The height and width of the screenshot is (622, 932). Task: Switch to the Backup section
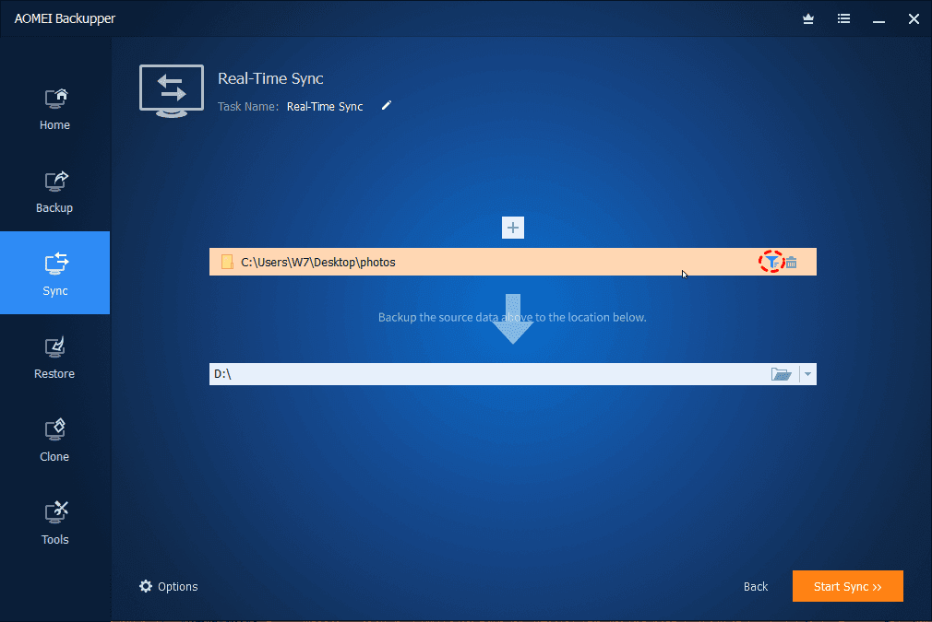pos(54,192)
